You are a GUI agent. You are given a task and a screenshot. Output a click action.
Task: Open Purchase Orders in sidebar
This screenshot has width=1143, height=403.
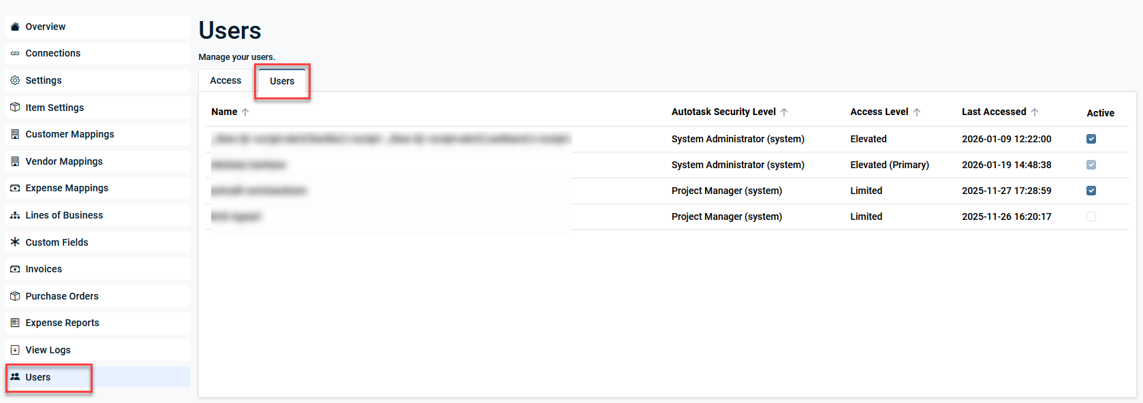coord(62,296)
